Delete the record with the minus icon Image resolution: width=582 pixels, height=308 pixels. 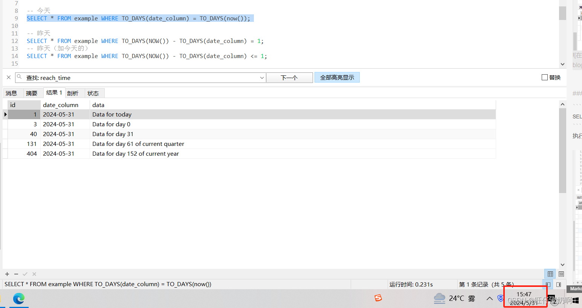pos(16,274)
